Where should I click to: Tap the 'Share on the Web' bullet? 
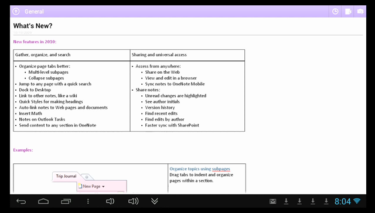pos(162,72)
